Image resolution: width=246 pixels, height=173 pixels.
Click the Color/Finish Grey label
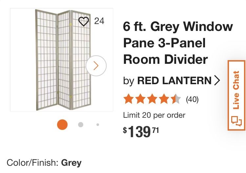(44, 162)
